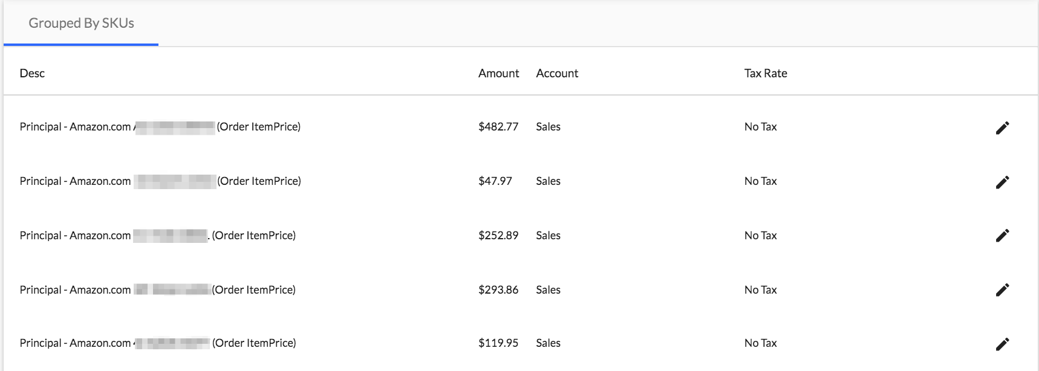The image size is (1039, 371).
Task: Click No Tax in the $119.95 row
Action: [761, 343]
